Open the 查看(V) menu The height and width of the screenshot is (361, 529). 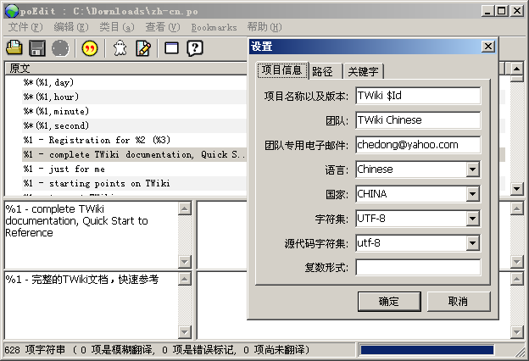(x=162, y=27)
